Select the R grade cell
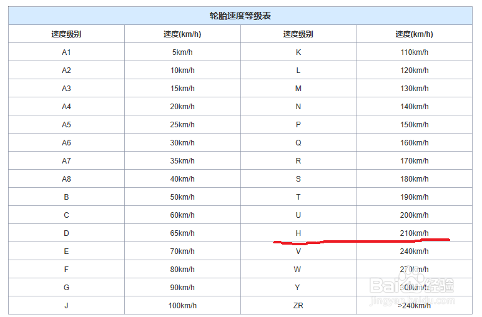Image resolution: width=482 pixels, height=317 pixels. (298, 161)
